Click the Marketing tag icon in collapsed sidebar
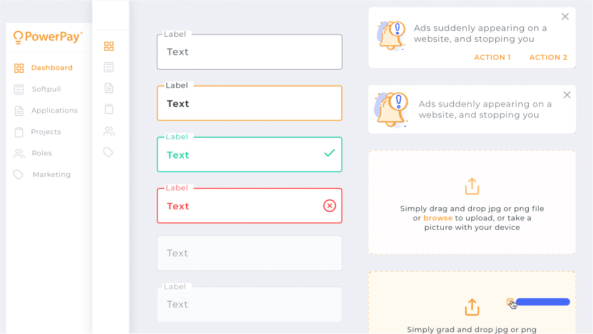This screenshot has width=593, height=334. [109, 152]
